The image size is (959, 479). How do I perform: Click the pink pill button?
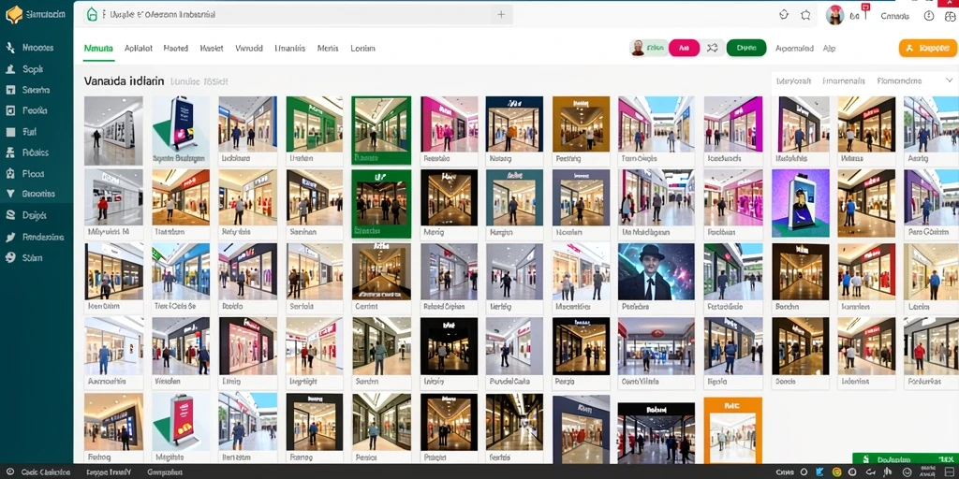685,48
